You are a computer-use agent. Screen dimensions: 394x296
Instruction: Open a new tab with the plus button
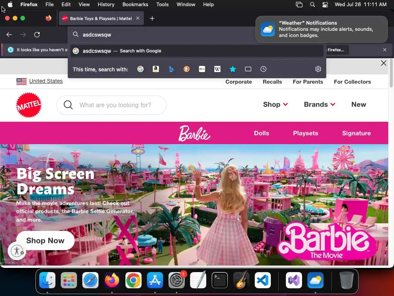point(152,18)
